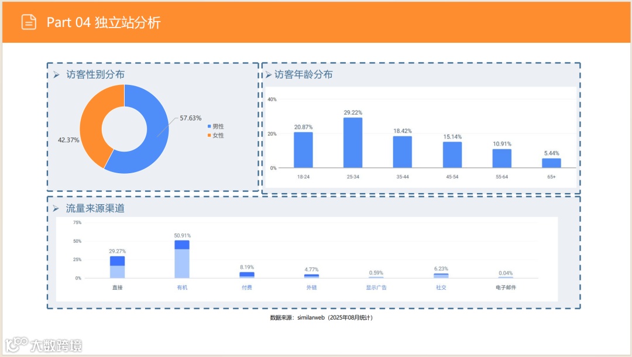Click the '女性' legend label
Viewport: 632px width, 357px height.
pyautogui.click(x=218, y=135)
